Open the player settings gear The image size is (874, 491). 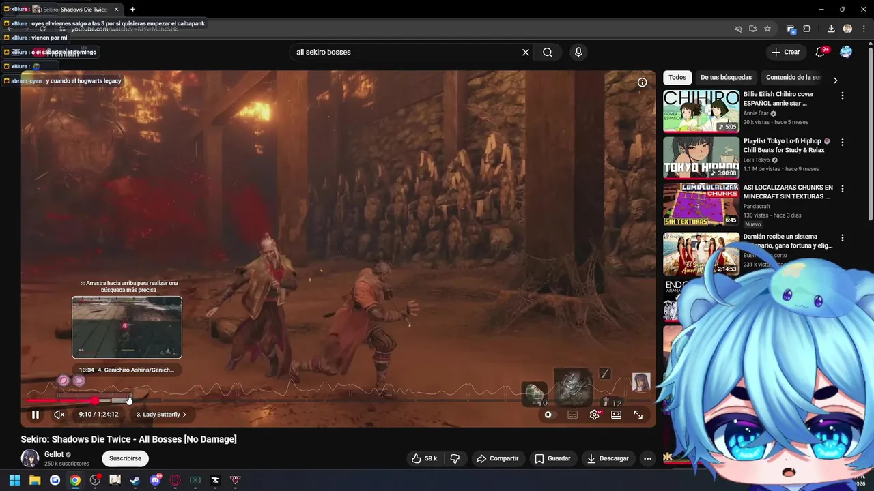[x=595, y=414]
